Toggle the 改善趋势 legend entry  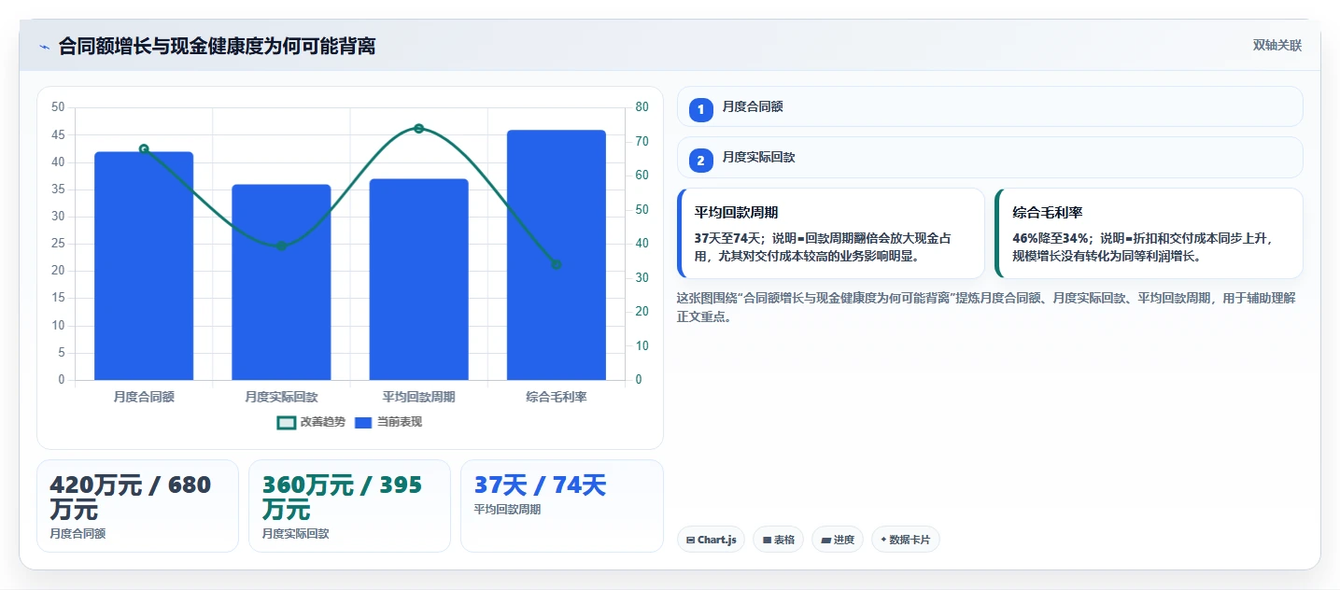[x=311, y=422]
